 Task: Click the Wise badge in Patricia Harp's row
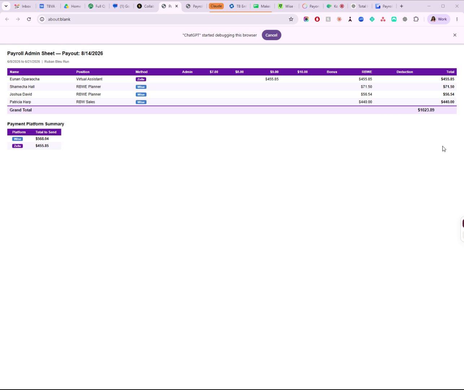coord(141,102)
